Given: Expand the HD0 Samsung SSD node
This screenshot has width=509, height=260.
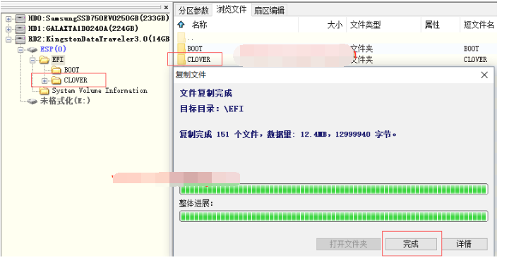Looking at the screenshot, I should (8, 19).
